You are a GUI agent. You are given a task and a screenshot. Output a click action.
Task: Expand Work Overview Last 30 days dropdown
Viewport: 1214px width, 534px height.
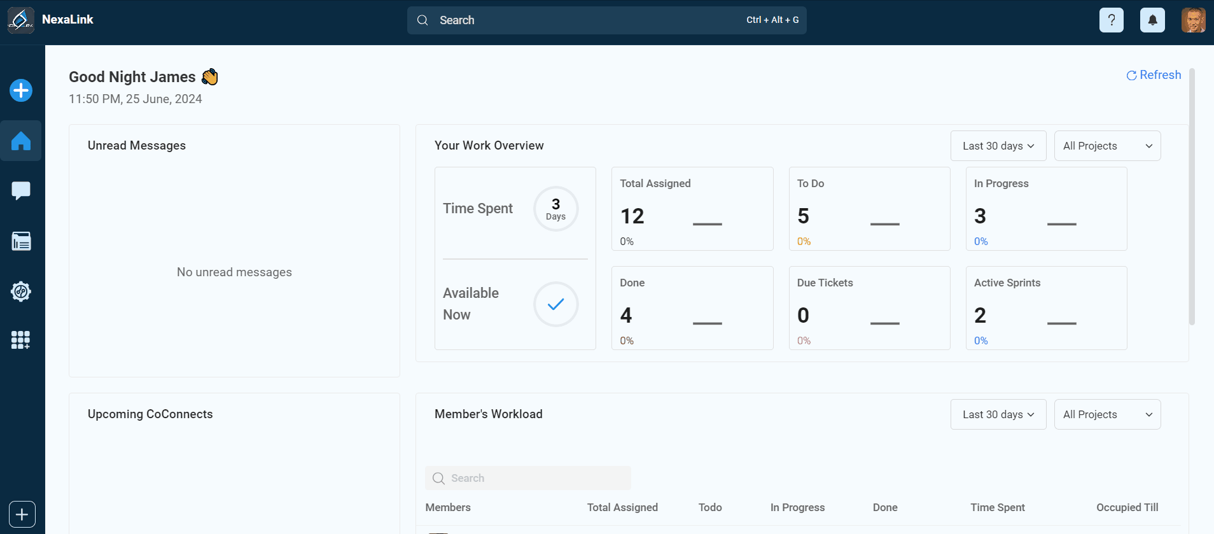click(x=998, y=146)
